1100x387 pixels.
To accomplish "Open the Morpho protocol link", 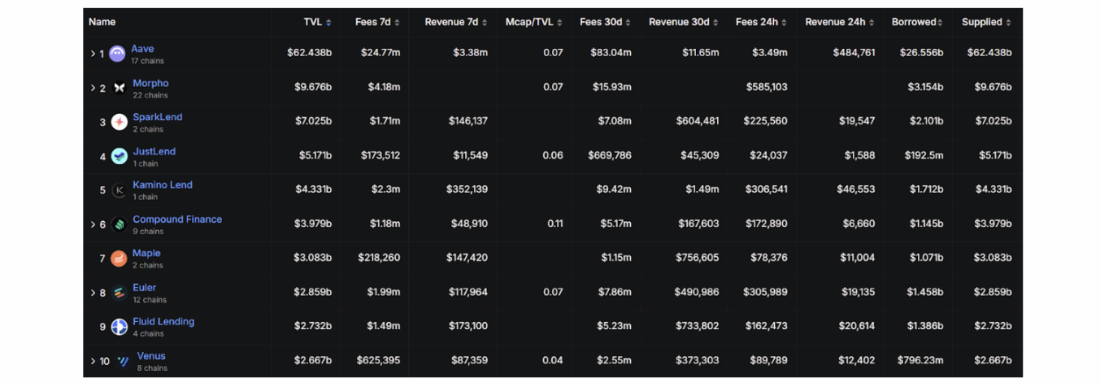I will (150, 83).
